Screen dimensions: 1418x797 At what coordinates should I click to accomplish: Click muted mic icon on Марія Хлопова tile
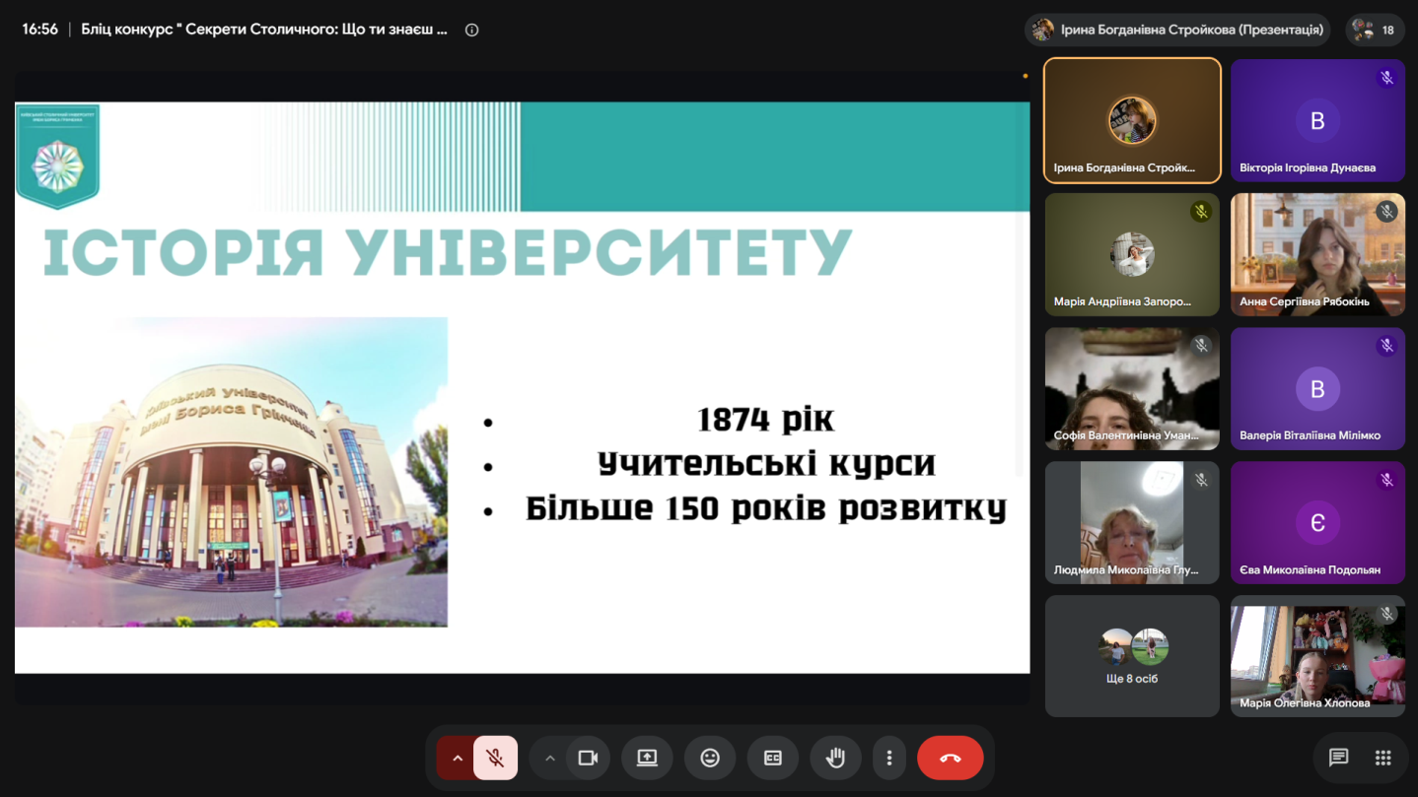pos(1386,614)
